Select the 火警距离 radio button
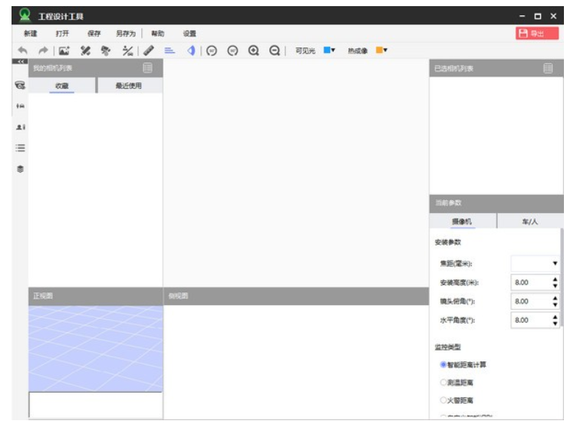Viewport: 567px width, 434px height. (x=443, y=399)
